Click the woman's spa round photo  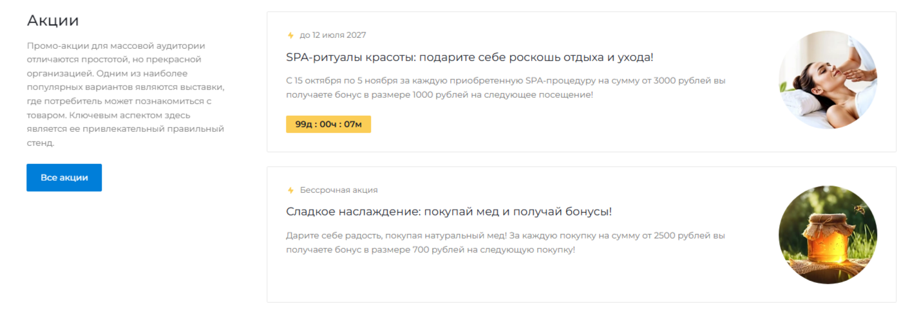pos(828,80)
